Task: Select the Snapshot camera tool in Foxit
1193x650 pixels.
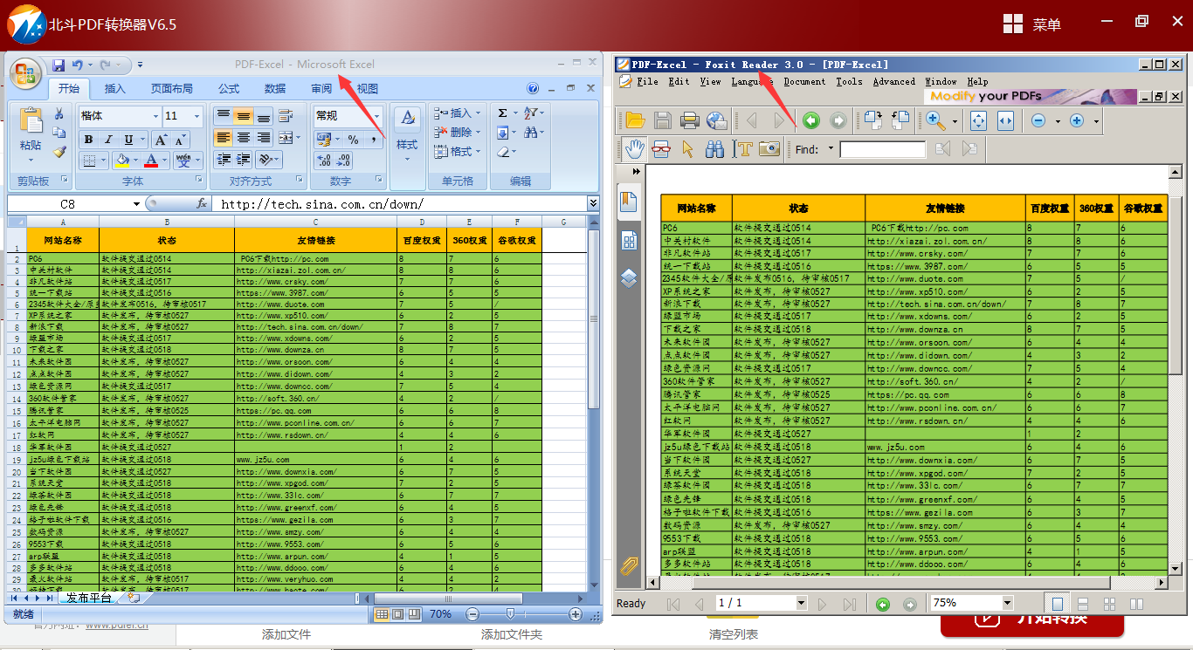Action: (769, 149)
